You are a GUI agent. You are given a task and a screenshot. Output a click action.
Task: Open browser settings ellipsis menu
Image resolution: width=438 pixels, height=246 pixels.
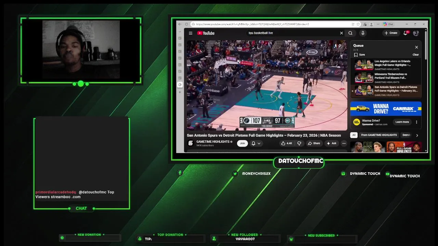click(x=378, y=24)
